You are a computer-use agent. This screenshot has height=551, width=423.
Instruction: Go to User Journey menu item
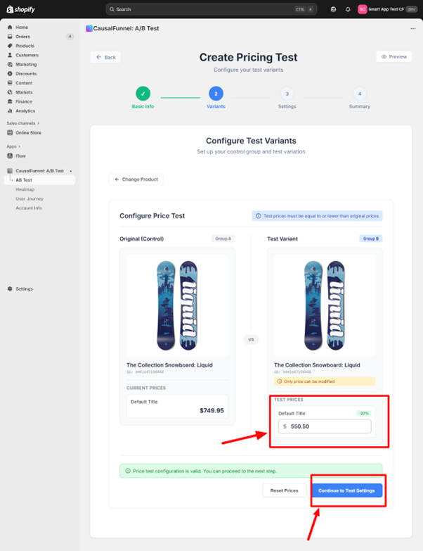(x=30, y=198)
